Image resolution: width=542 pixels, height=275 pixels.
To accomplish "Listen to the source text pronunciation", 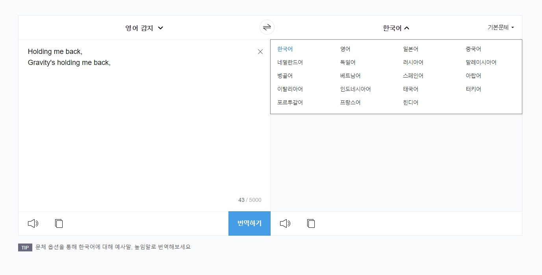I will 33,223.
